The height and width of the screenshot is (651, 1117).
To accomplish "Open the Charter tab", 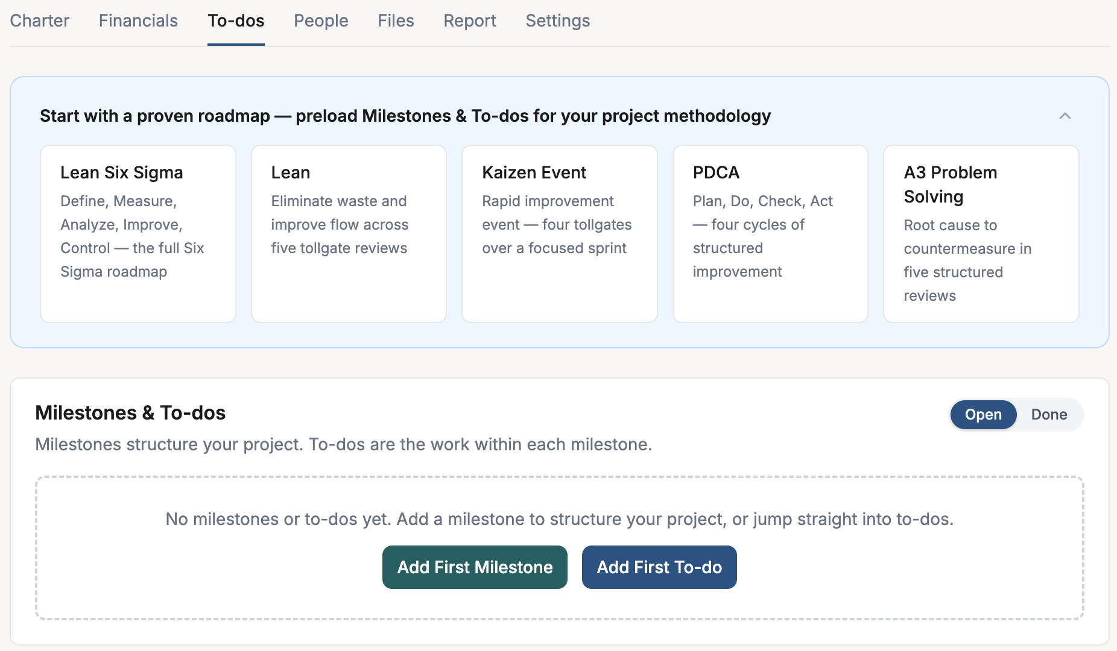I will click(x=40, y=20).
